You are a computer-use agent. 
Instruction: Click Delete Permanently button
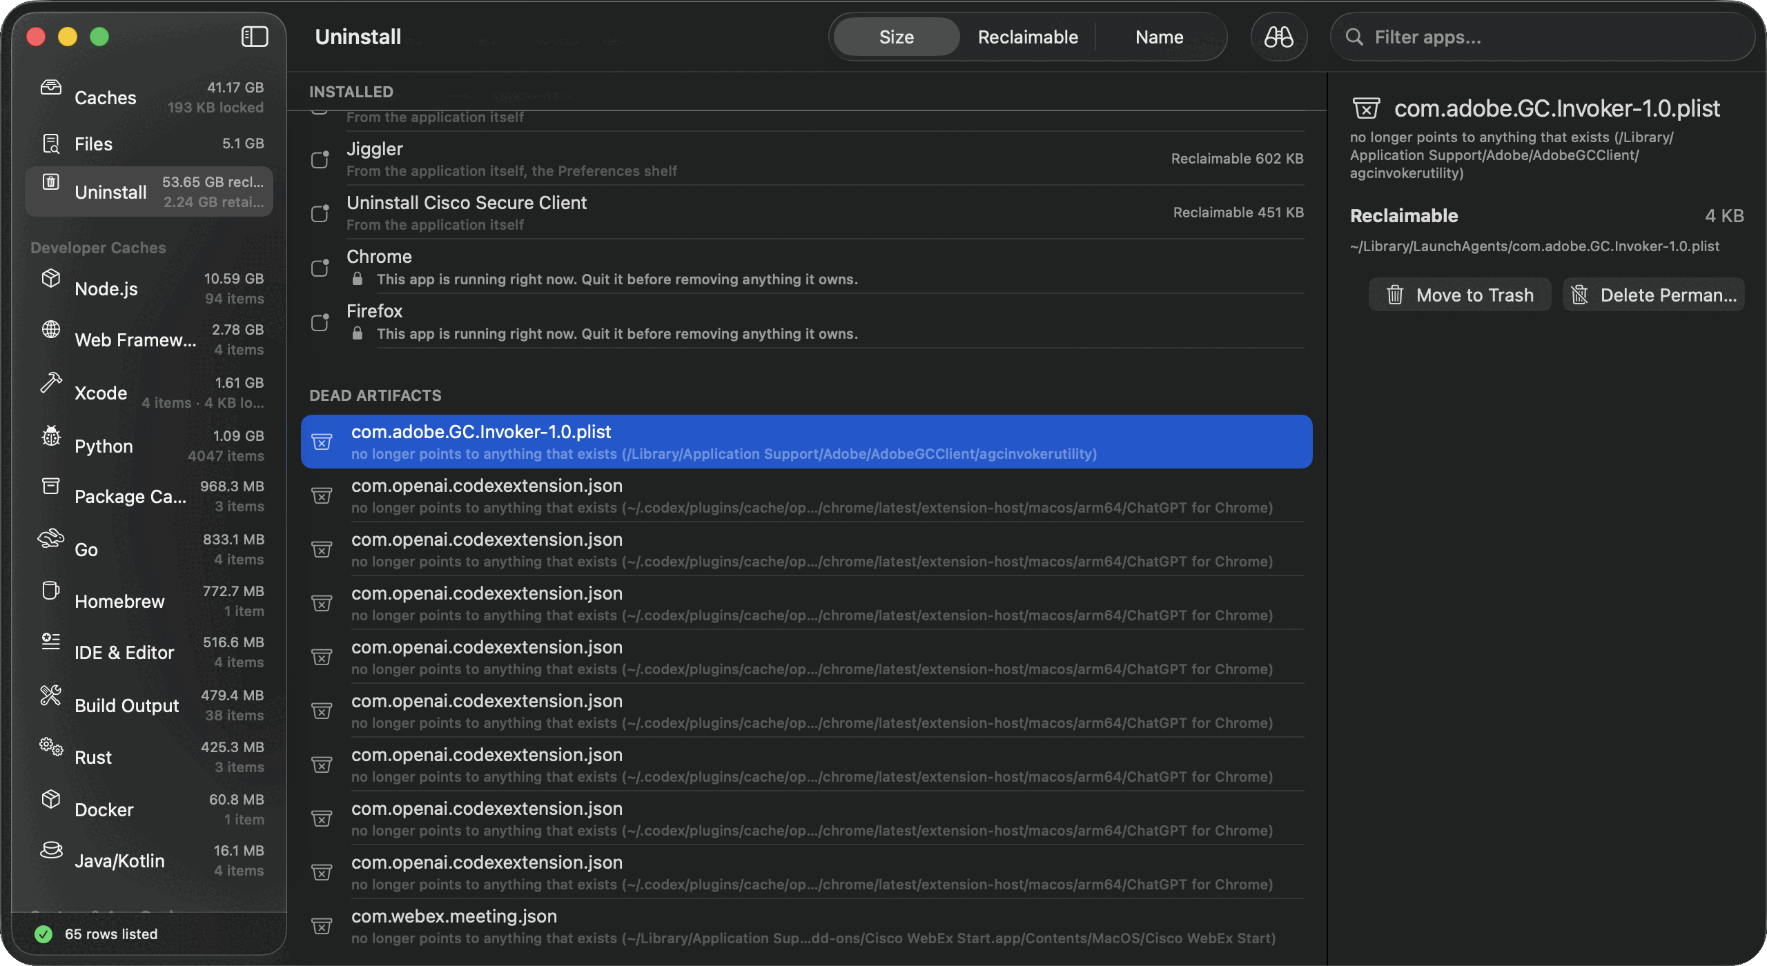pyautogui.click(x=1653, y=295)
